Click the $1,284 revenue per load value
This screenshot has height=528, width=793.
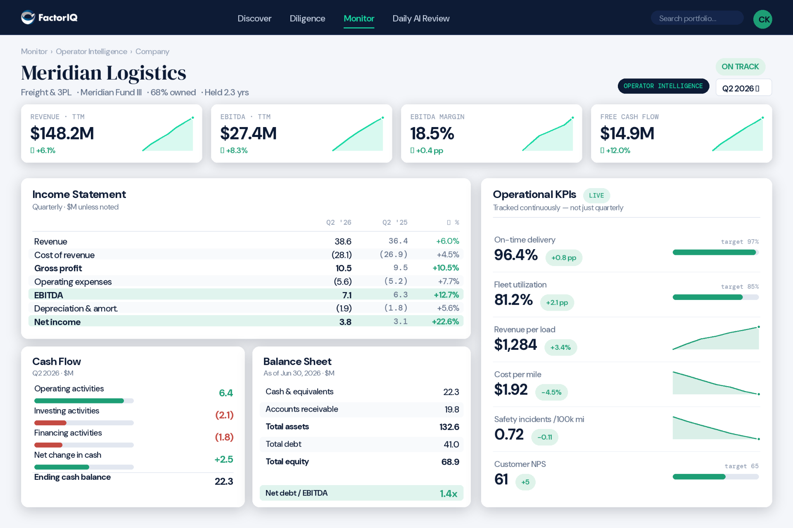pos(515,344)
